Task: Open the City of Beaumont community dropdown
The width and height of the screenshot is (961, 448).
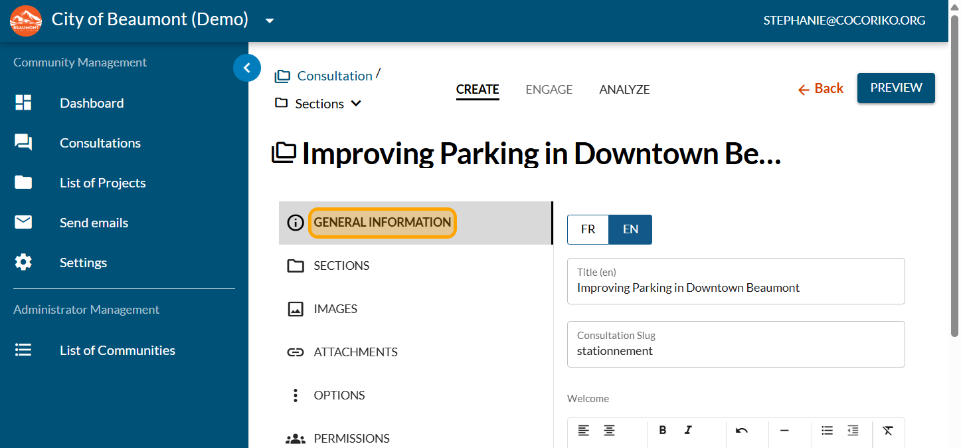Action: 270,21
